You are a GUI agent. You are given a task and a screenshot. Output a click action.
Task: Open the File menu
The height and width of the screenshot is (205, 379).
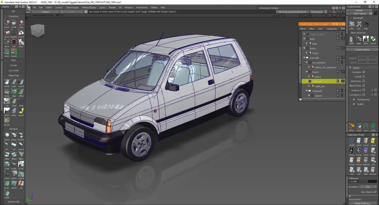click(x=34, y=7)
